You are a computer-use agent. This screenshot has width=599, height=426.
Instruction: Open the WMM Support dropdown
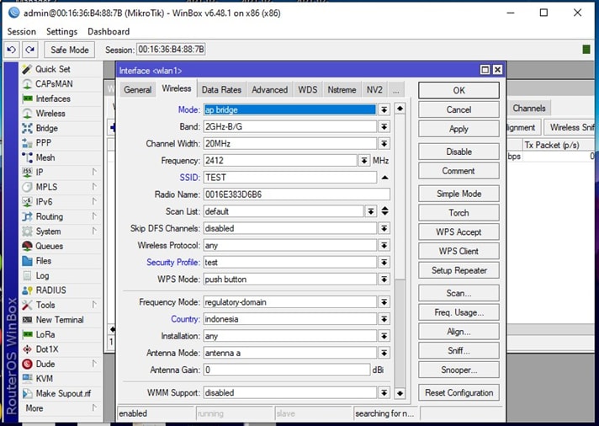coord(384,392)
